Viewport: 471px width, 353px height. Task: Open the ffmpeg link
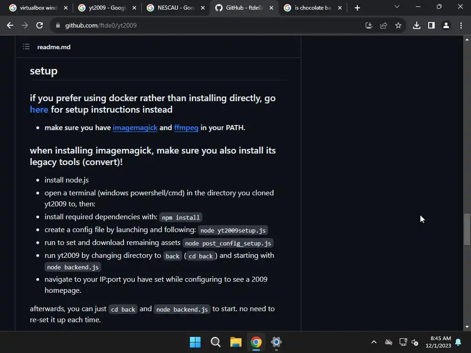[x=186, y=128]
